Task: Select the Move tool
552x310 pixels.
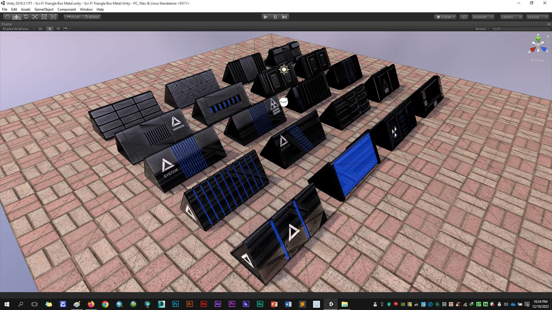Action: click(x=16, y=17)
